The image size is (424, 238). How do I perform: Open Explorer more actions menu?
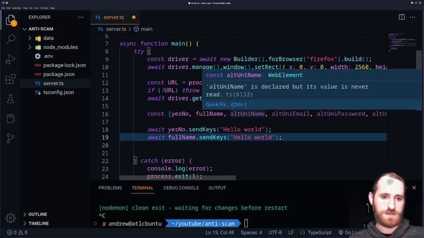point(81,17)
